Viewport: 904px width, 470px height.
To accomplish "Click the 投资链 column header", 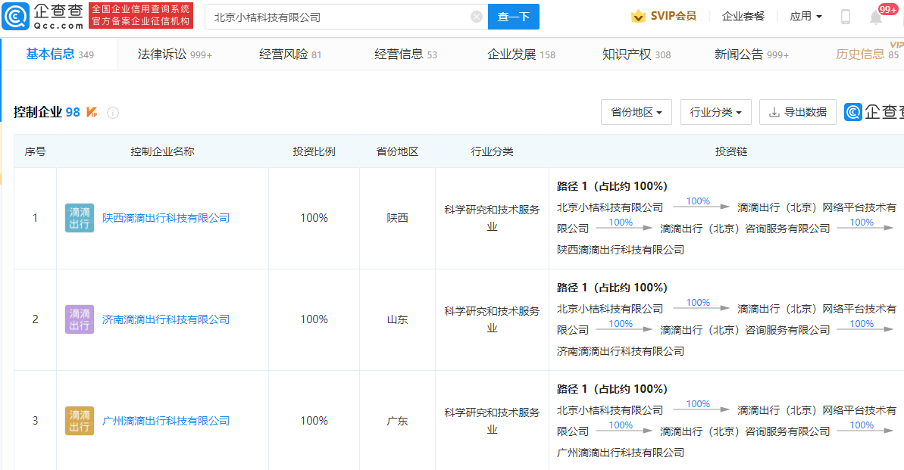I will click(x=731, y=151).
